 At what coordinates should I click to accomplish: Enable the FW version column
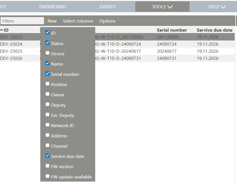(47, 166)
